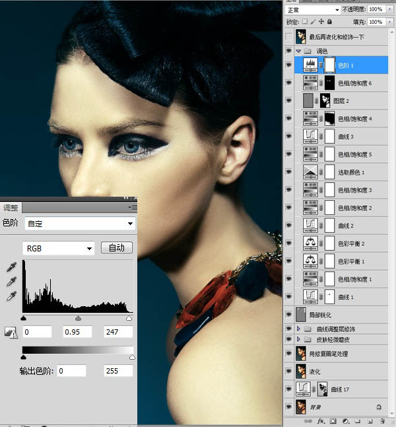Viewport: 396px width, 427px height.
Task: Create new fill or adjustment layer
Action: coord(345,421)
